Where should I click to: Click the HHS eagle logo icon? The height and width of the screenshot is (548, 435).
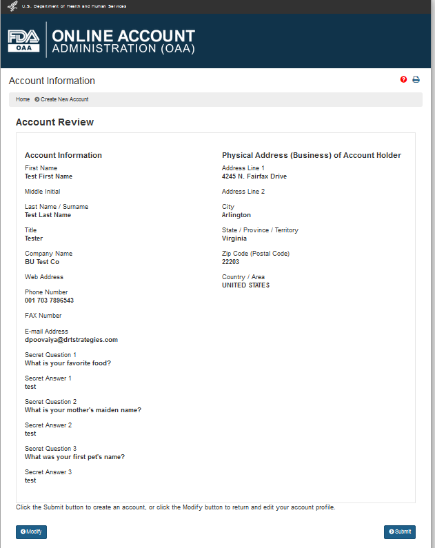[x=12, y=6]
